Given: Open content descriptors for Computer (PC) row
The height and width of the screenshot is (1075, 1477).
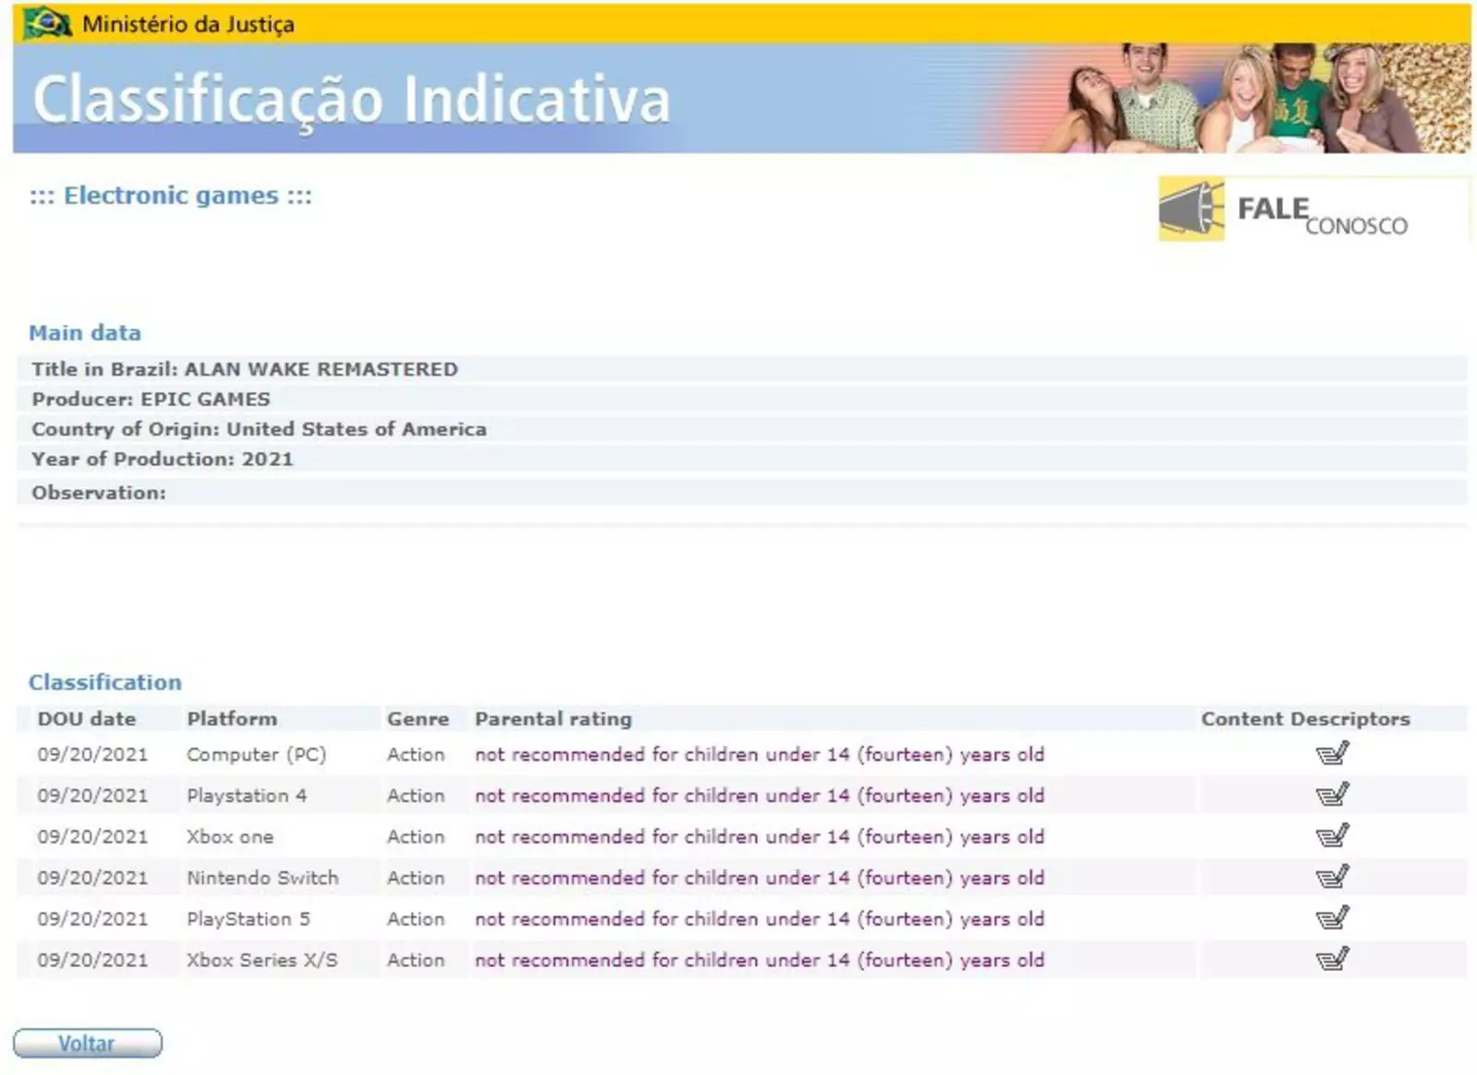Looking at the screenshot, I should coord(1331,754).
